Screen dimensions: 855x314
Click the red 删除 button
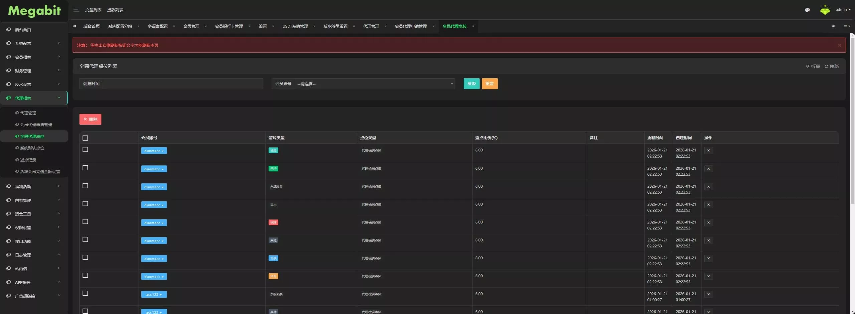(90, 119)
